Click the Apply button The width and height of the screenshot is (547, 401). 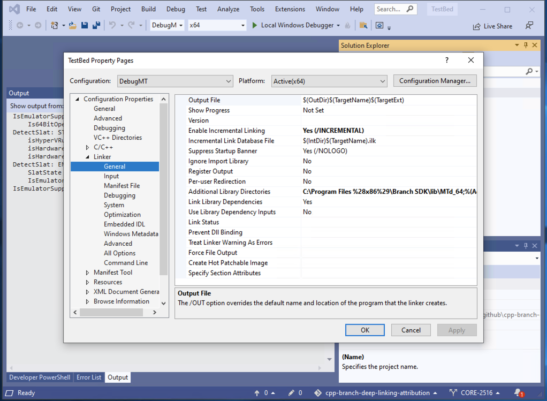click(x=457, y=330)
